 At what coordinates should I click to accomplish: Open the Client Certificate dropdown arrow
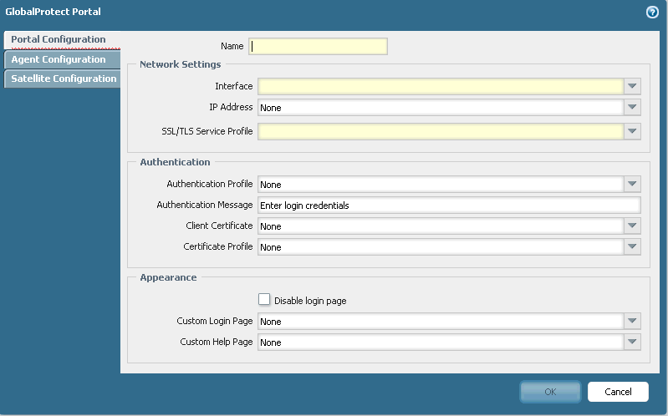632,226
